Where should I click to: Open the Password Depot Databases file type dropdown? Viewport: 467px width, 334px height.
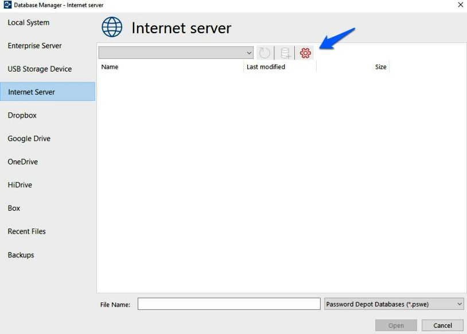point(394,304)
